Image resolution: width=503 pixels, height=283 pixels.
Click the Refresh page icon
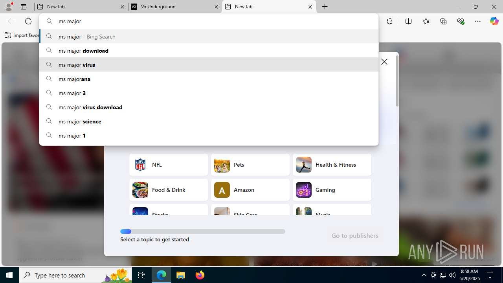[x=28, y=21]
